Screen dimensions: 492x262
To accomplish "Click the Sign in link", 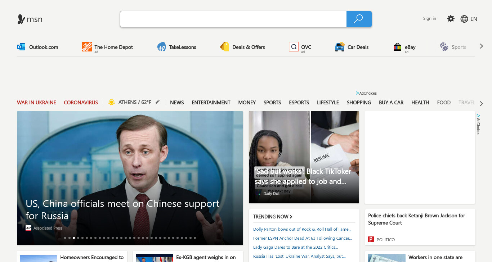I will 430,18.
